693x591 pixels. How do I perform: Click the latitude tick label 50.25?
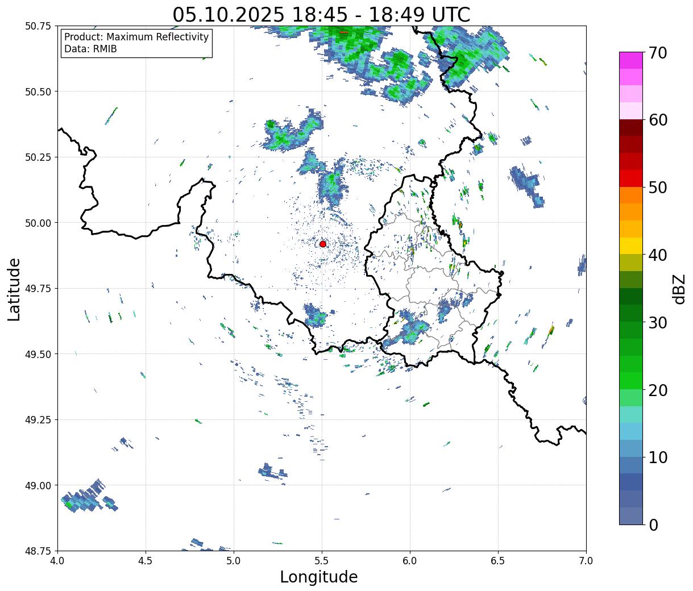point(38,157)
